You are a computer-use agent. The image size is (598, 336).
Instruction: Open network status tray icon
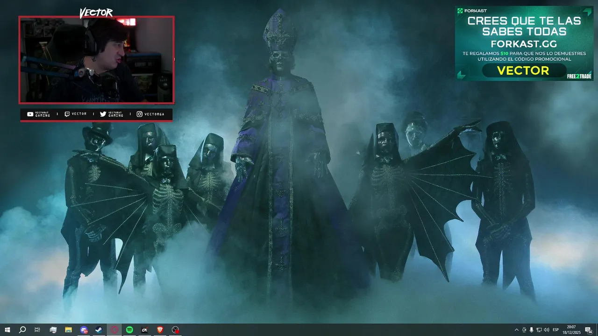[539, 330]
